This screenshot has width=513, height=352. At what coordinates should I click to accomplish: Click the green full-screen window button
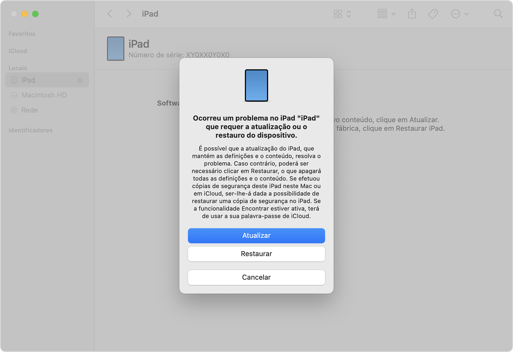(36, 14)
